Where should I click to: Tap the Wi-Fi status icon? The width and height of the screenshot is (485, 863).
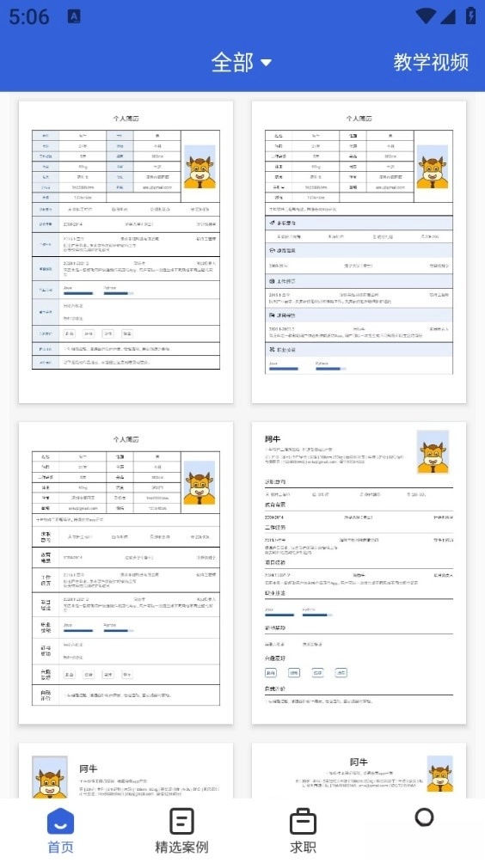(x=426, y=16)
